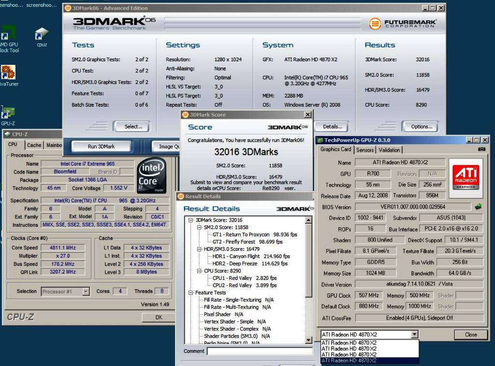This screenshot has height=366, width=495.
Task: Collapse the SM2.0 Score tree node
Action: click(x=199, y=227)
